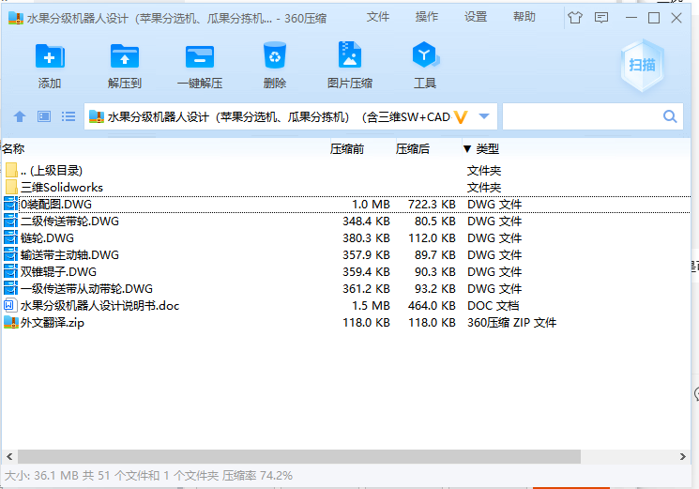Screen dimensions: 699x489
Task: Switch to thumbnail view icon
Action: click(44, 116)
